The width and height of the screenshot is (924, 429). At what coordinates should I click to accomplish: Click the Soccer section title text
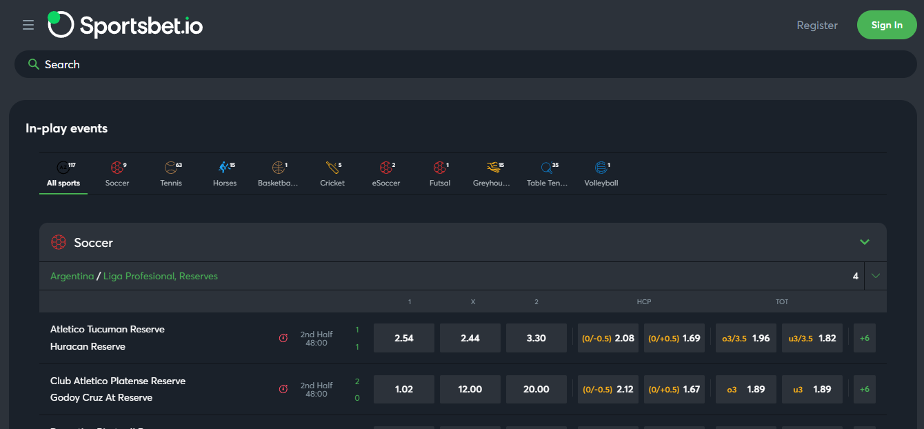pos(94,243)
